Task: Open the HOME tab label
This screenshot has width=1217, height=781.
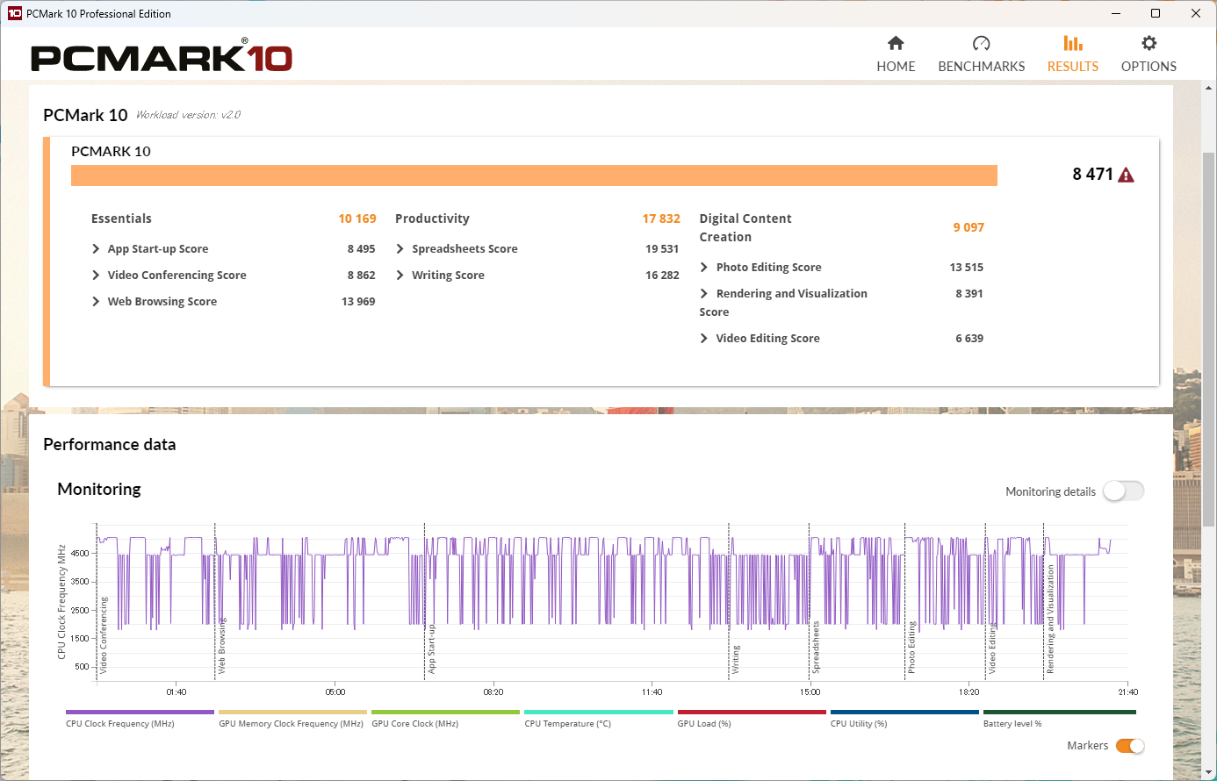Action: pos(896,67)
